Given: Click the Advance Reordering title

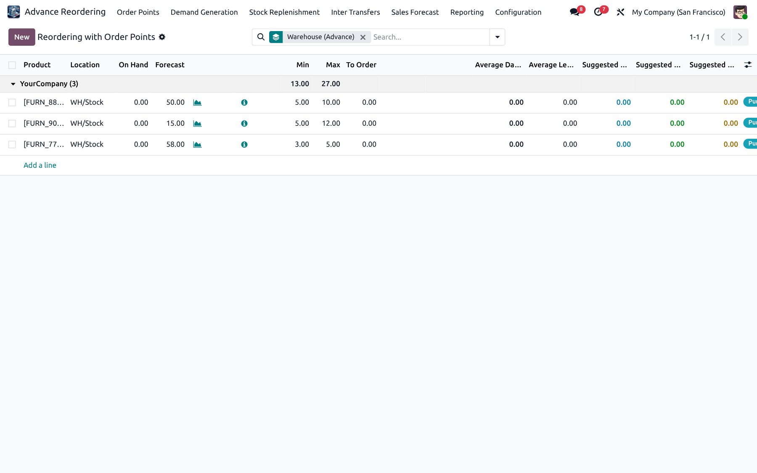Looking at the screenshot, I should pos(65,12).
